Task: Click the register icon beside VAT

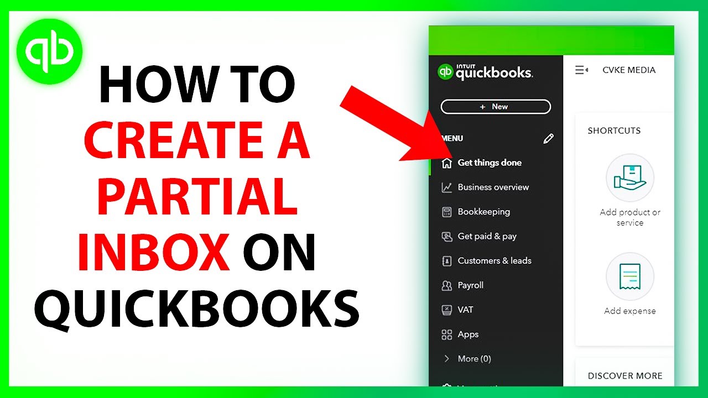Action: [447, 310]
